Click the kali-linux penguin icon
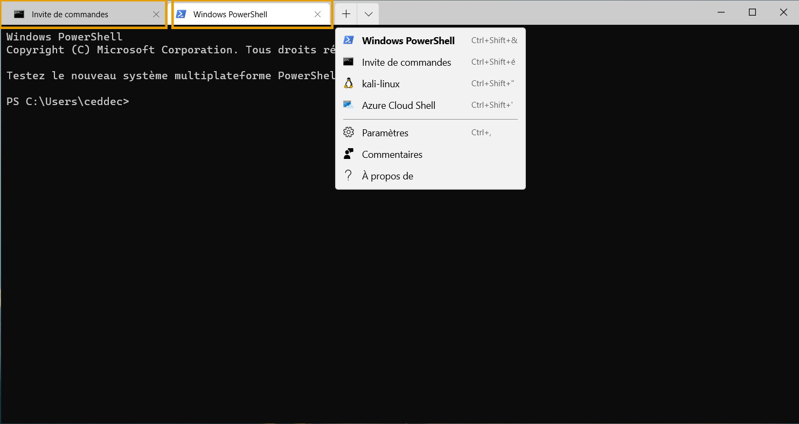Viewport: 799px width, 424px height. (x=349, y=84)
